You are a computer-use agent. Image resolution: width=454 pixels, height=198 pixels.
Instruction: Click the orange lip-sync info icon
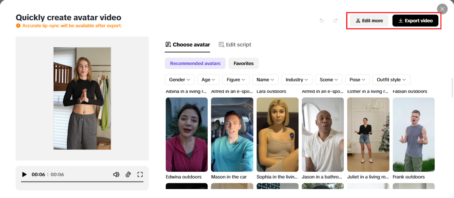point(18,26)
